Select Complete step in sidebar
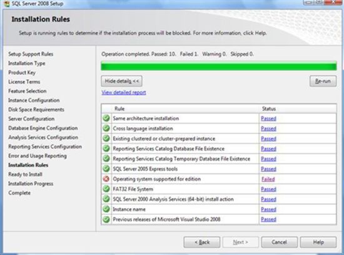This screenshot has width=344, height=255. pos(19,193)
